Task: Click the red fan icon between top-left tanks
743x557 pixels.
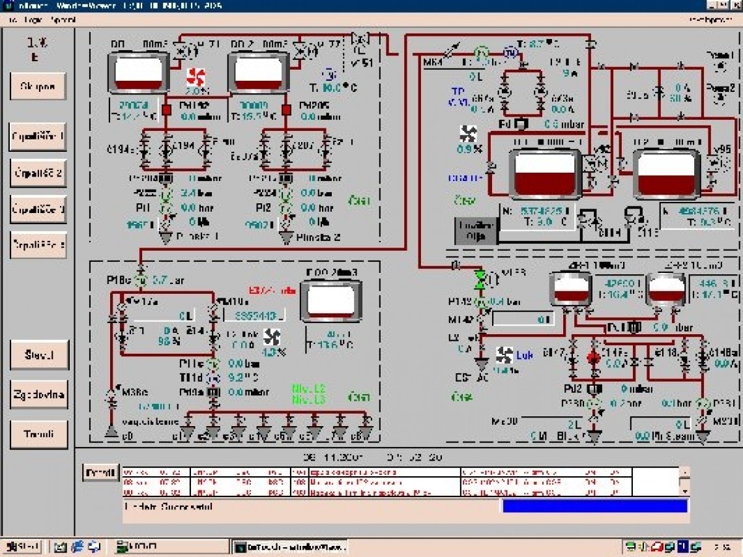Action: [196, 78]
